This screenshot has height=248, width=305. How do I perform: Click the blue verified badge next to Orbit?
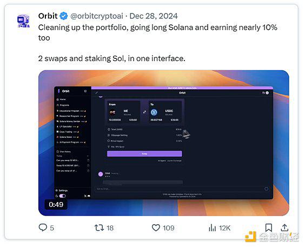pos(64,16)
